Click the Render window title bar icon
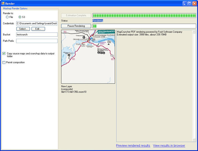198x151 pixels. 3,3
